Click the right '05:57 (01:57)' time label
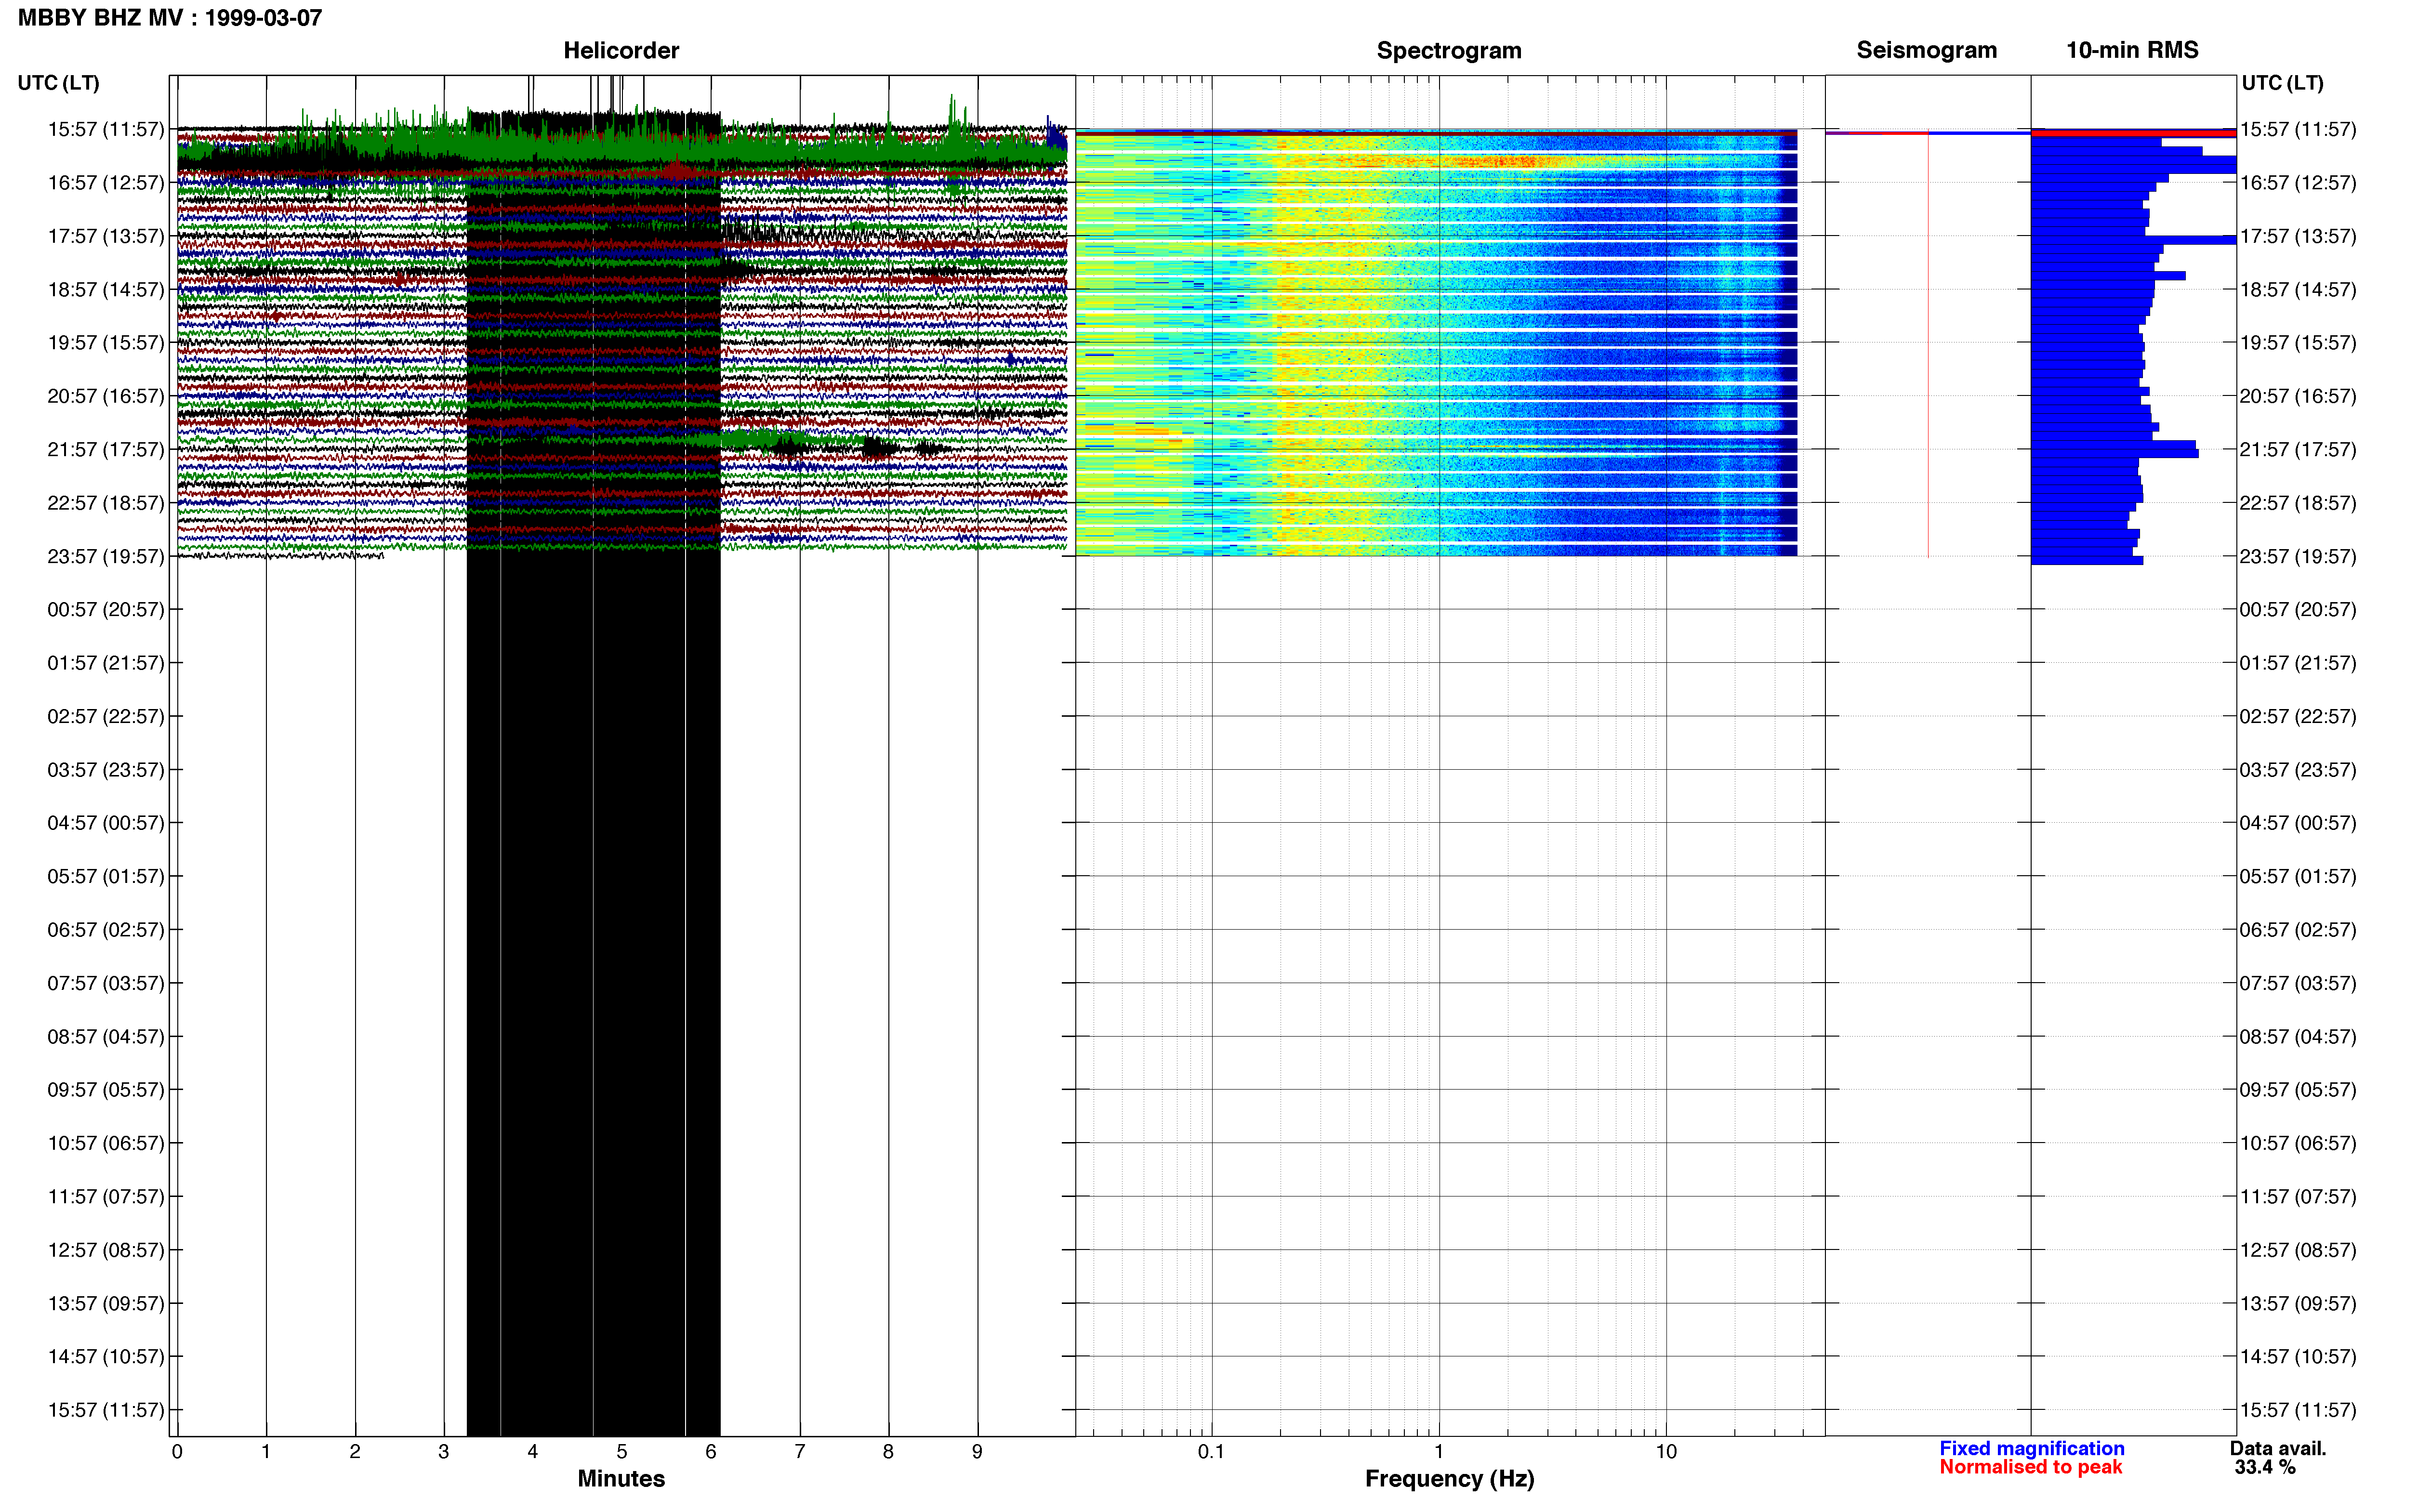Viewport: 2418px width, 1512px height. tap(2297, 876)
